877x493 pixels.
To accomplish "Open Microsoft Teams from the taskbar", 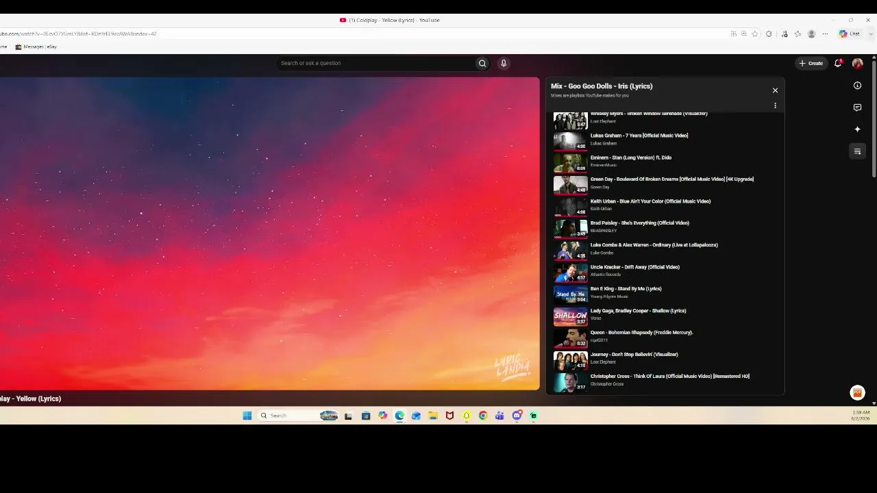I will click(499, 416).
